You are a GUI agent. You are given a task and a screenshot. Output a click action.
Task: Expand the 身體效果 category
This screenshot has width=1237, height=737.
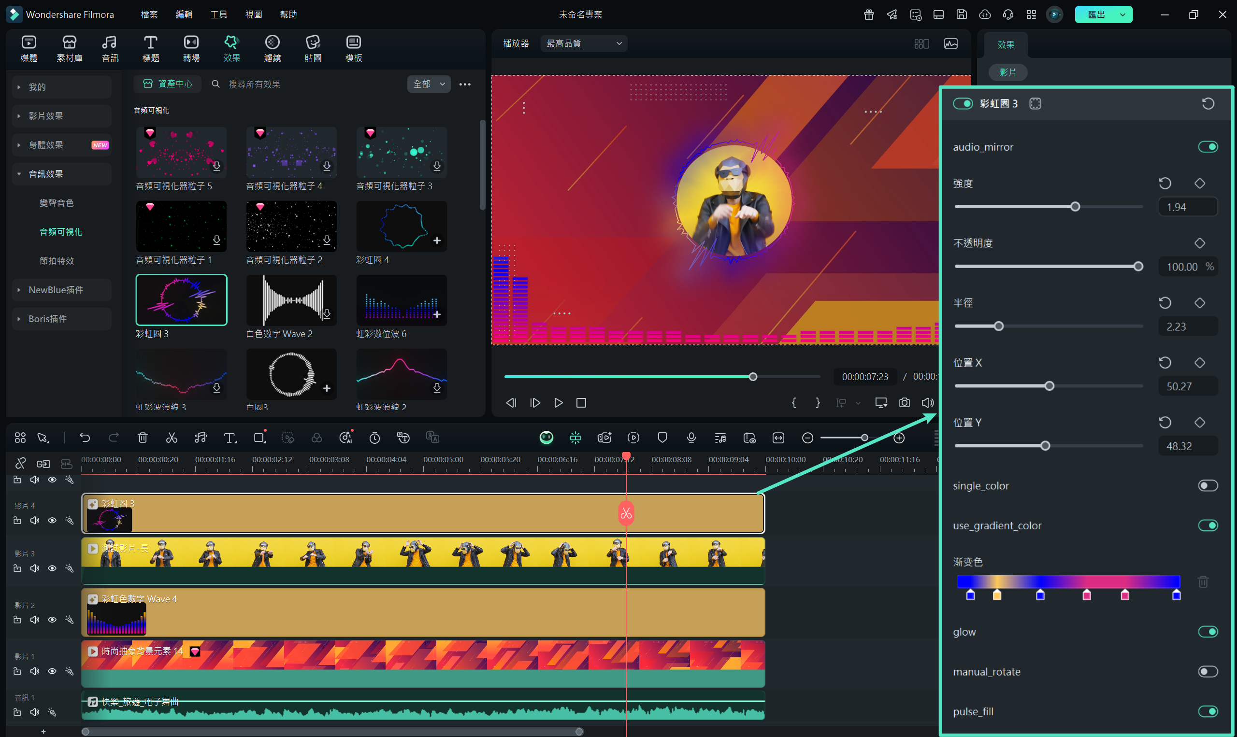coord(61,145)
